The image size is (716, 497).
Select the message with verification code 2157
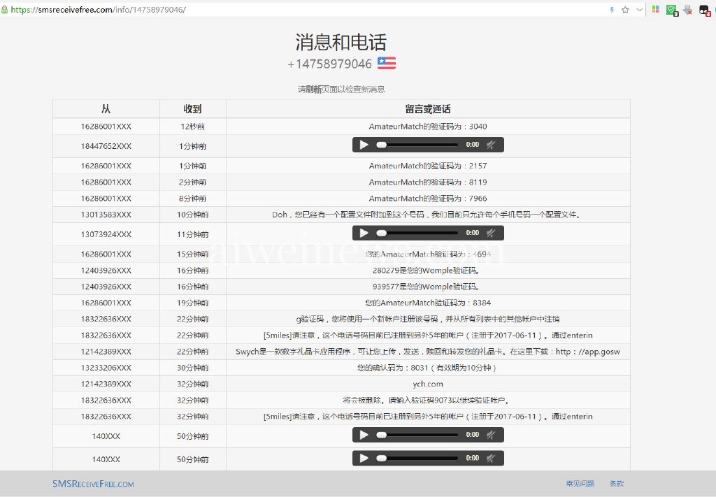[428, 166]
